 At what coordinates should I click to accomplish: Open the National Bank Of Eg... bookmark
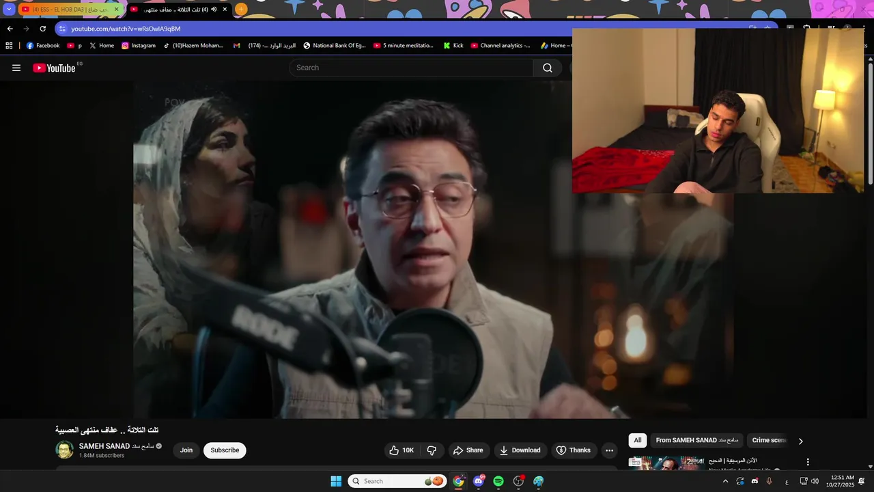(x=335, y=46)
